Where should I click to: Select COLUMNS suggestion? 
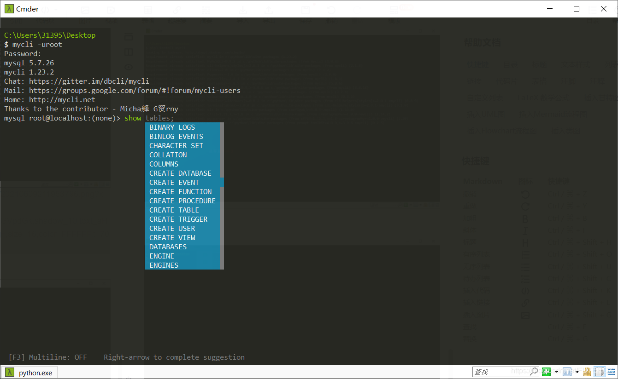tap(182, 164)
